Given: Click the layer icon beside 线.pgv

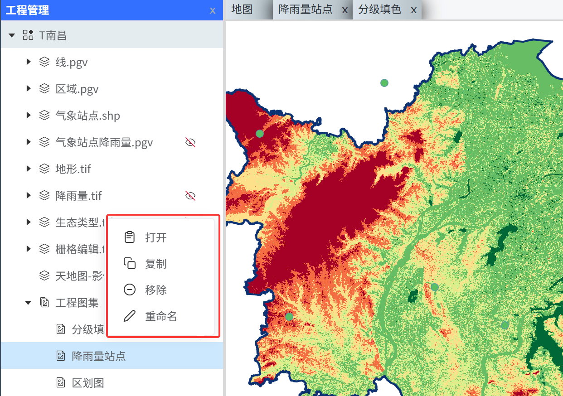Looking at the screenshot, I should point(44,62).
